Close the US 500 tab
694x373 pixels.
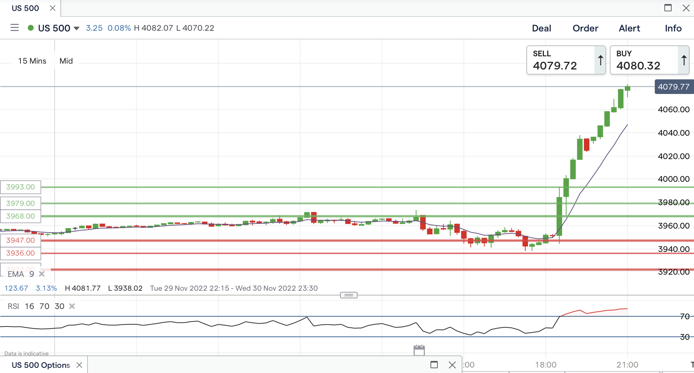coord(53,8)
